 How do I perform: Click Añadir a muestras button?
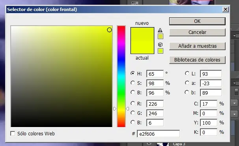[x=197, y=46]
